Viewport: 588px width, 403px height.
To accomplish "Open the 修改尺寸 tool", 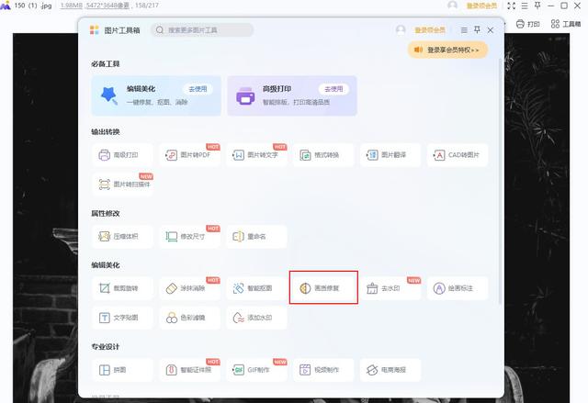I will (189, 236).
